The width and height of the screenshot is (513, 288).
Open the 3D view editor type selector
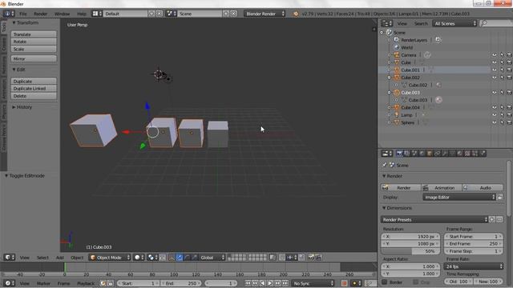tap(9, 258)
